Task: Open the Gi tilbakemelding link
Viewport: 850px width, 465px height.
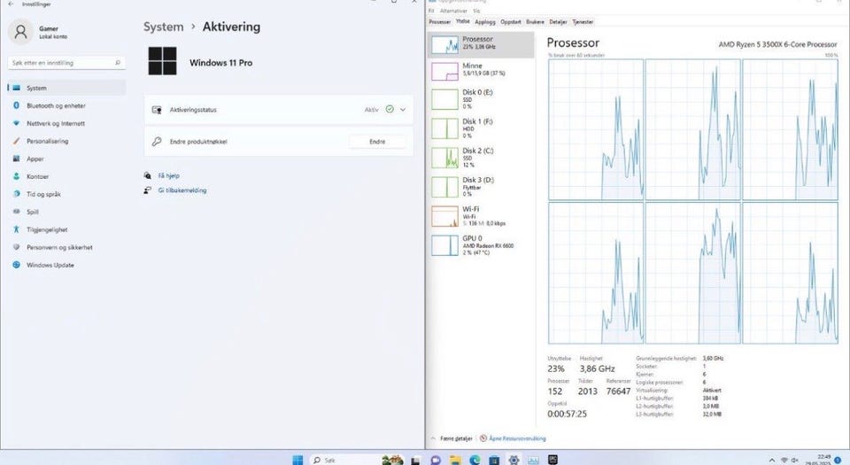Action: pos(182,190)
